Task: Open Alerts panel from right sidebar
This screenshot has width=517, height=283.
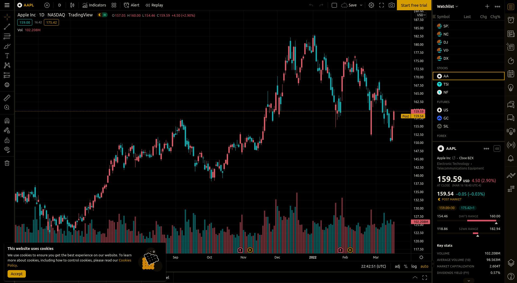Action: [511, 20]
